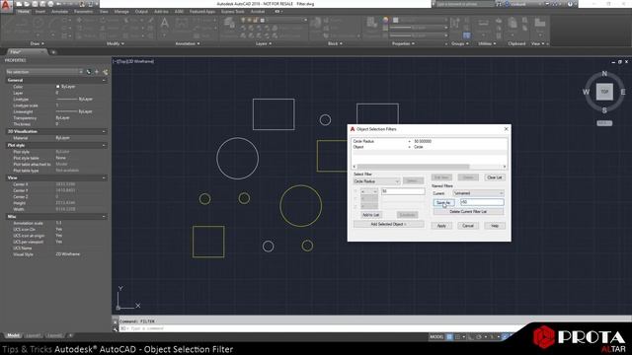Switch to the Layout1 tab
632x355 pixels.
pos(33,335)
